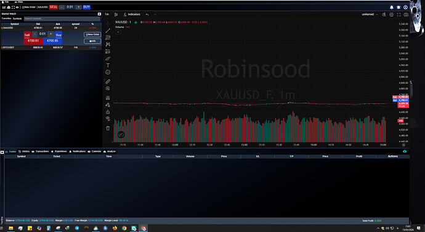Select the brush drawing tool

[108, 58]
